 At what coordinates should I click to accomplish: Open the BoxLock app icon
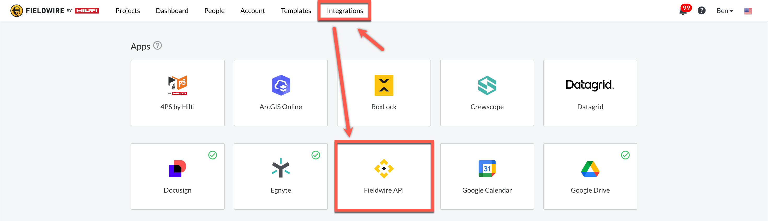(384, 85)
